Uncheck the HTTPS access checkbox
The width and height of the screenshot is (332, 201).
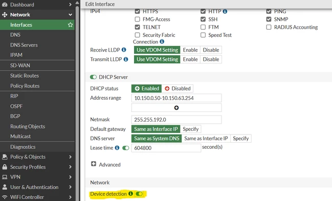click(138, 11)
